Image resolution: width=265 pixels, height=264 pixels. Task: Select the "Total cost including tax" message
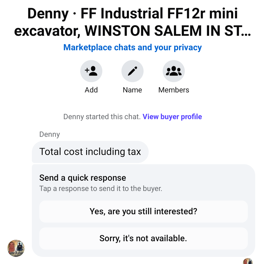(90, 152)
